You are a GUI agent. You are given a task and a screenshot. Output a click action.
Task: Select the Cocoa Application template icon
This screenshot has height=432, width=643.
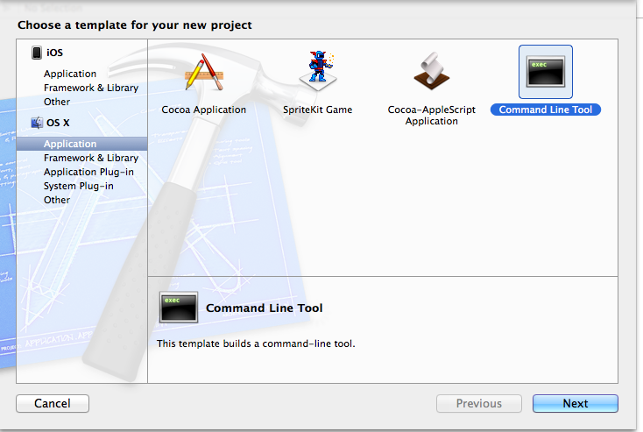click(204, 72)
